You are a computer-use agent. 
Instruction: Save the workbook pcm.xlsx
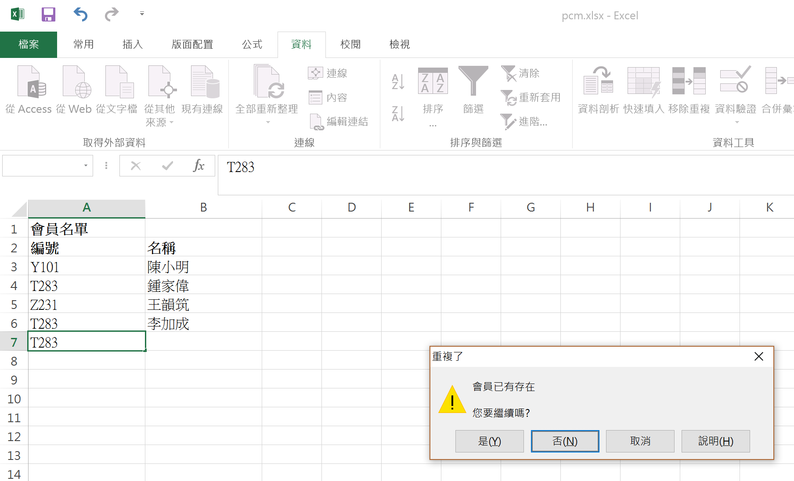coord(48,14)
